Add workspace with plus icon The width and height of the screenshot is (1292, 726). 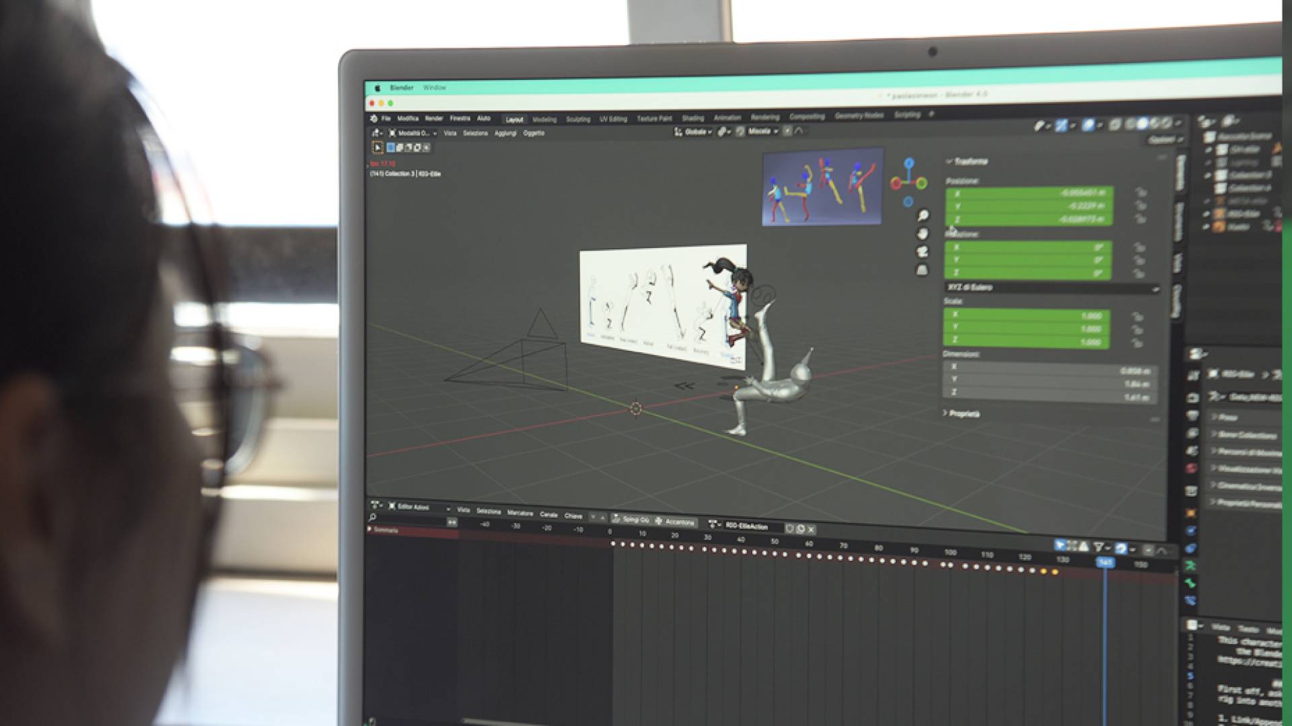click(931, 115)
